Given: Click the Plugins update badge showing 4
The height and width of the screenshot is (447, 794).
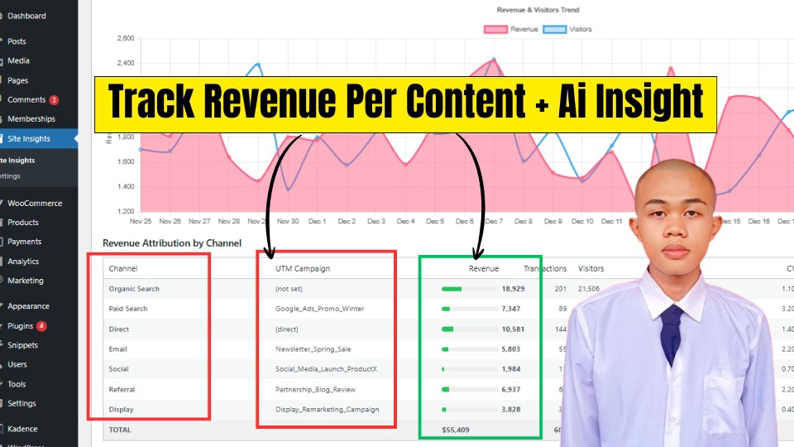Looking at the screenshot, I should pos(41,326).
